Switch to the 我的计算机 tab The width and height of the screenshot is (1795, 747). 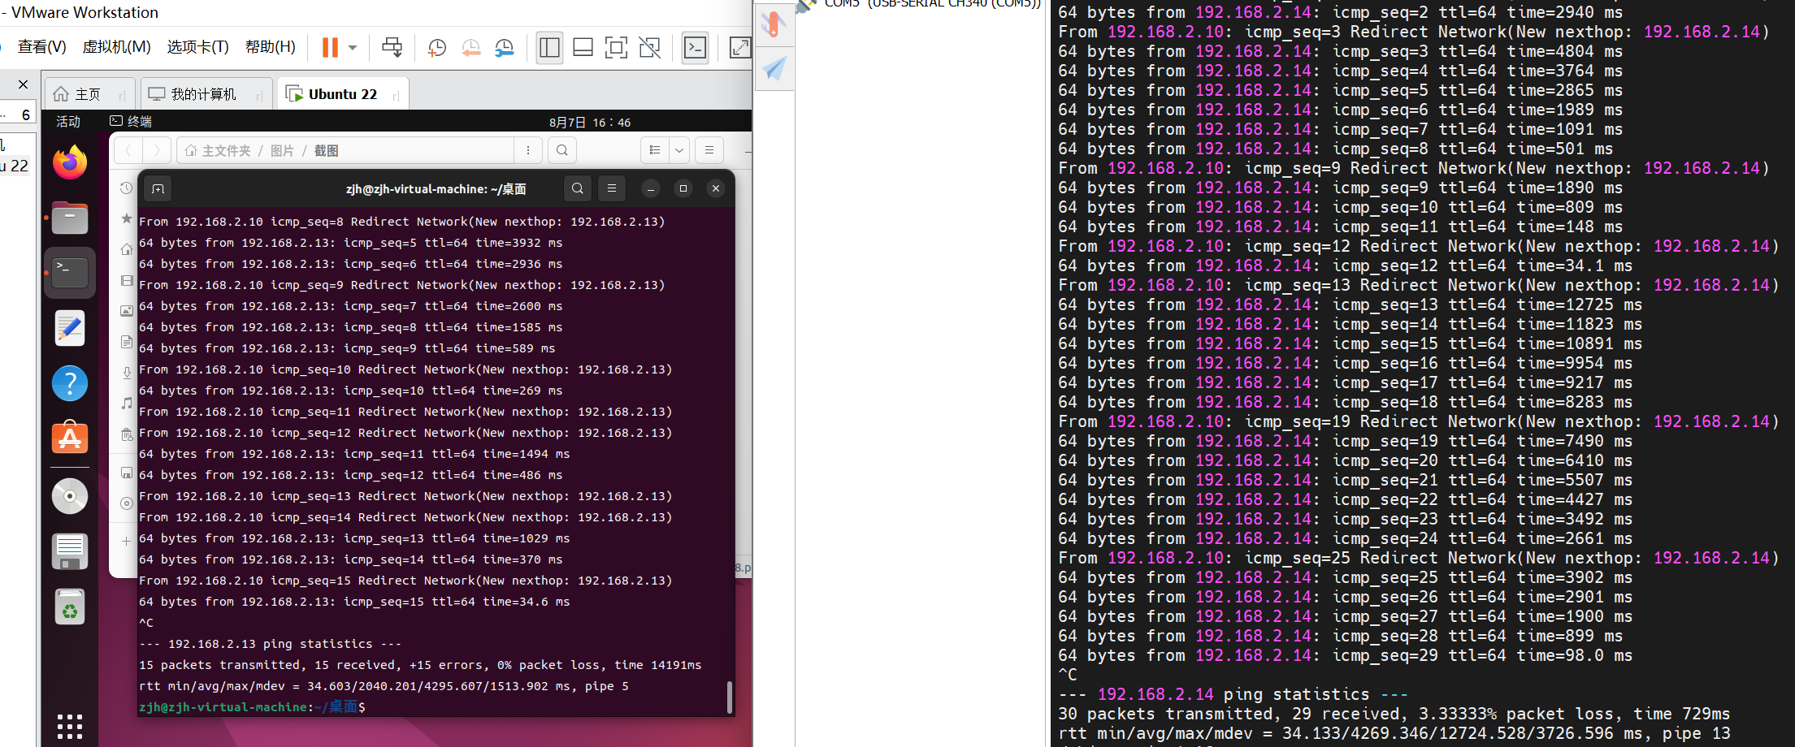(206, 94)
